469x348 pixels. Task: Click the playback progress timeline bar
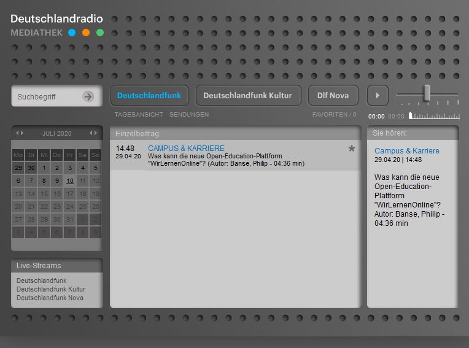[433, 115]
